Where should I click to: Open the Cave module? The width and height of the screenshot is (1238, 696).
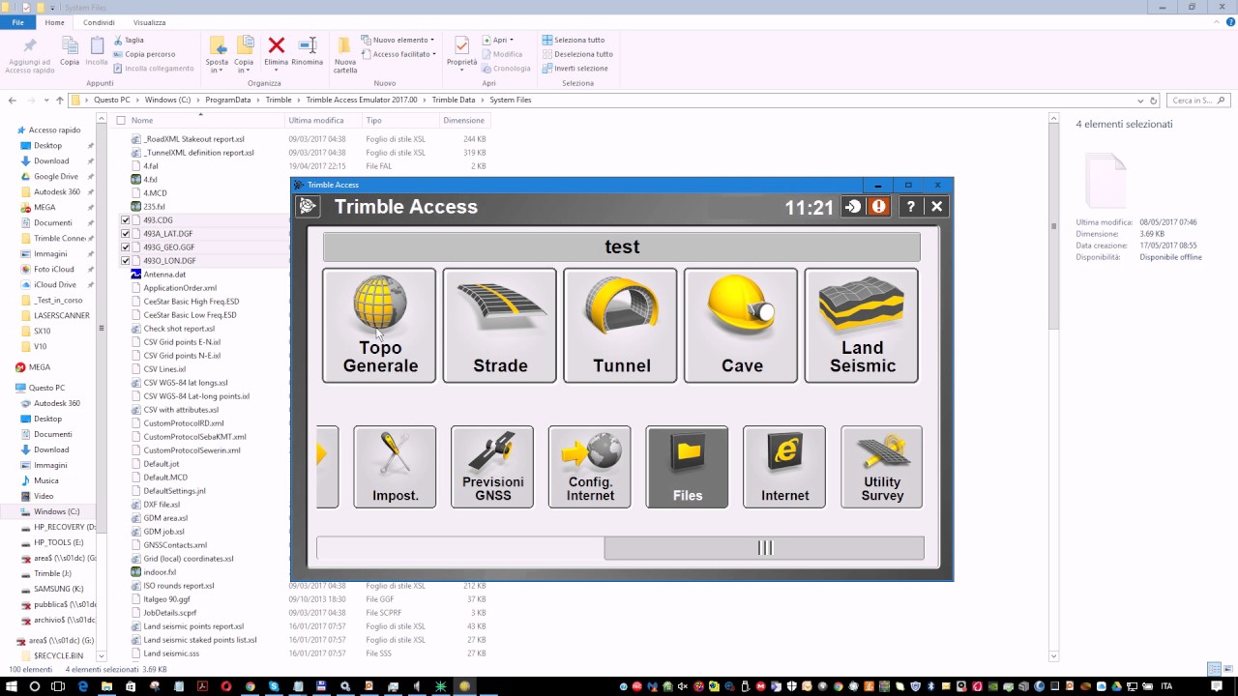pyautogui.click(x=741, y=326)
